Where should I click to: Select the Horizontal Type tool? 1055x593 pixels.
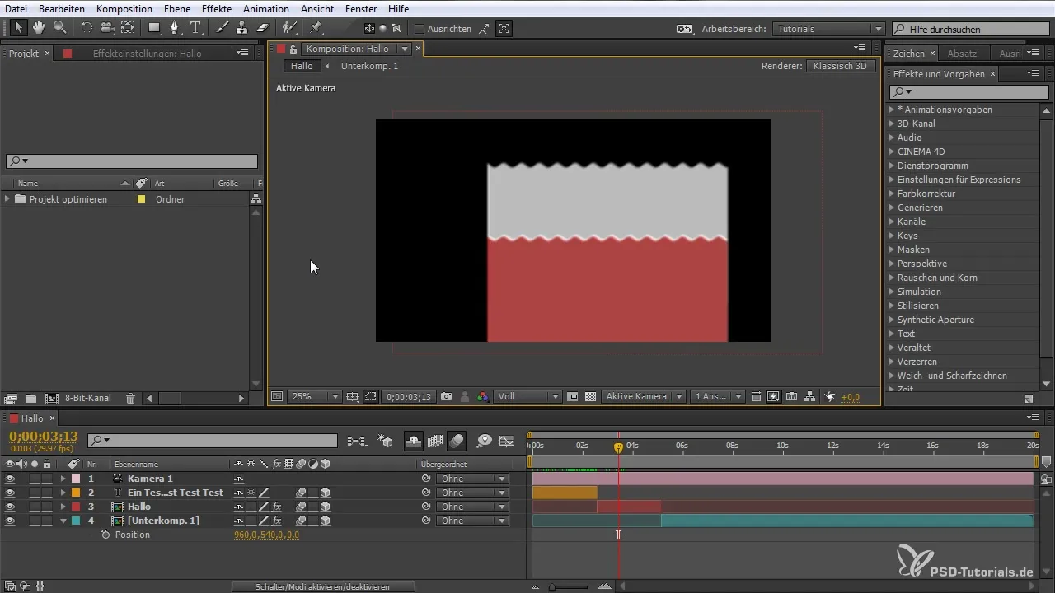pyautogui.click(x=196, y=28)
